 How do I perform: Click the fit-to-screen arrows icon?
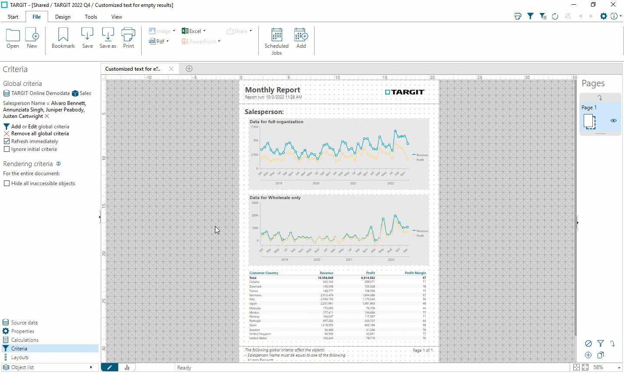(x=585, y=367)
